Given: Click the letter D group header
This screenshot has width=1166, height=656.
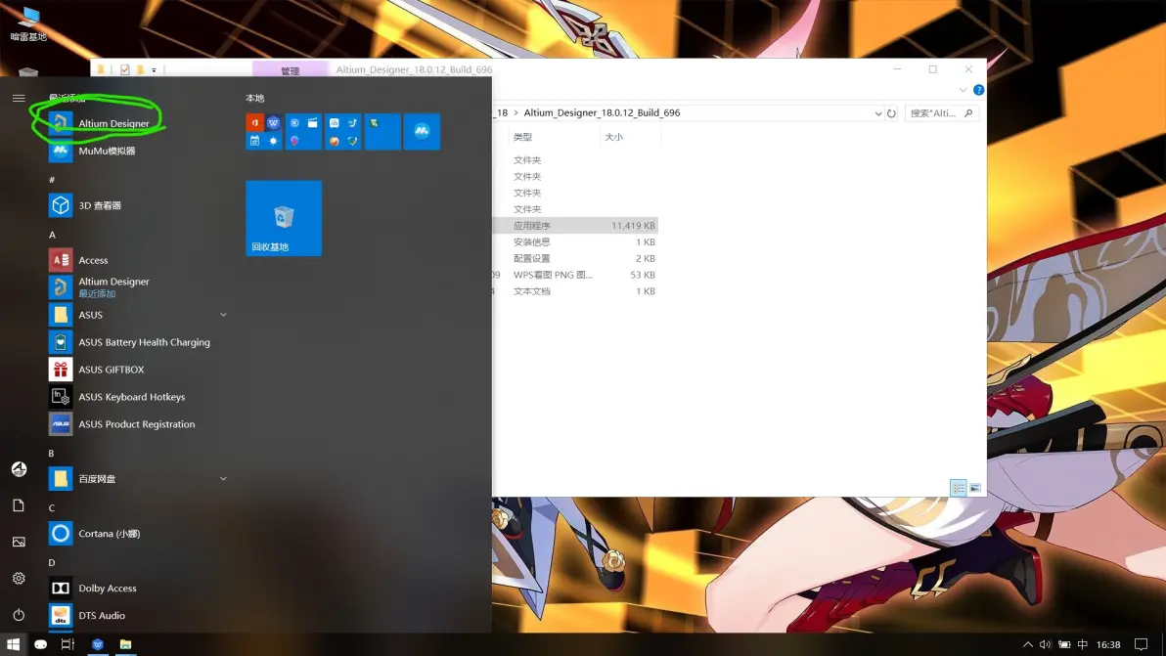Looking at the screenshot, I should 51,562.
